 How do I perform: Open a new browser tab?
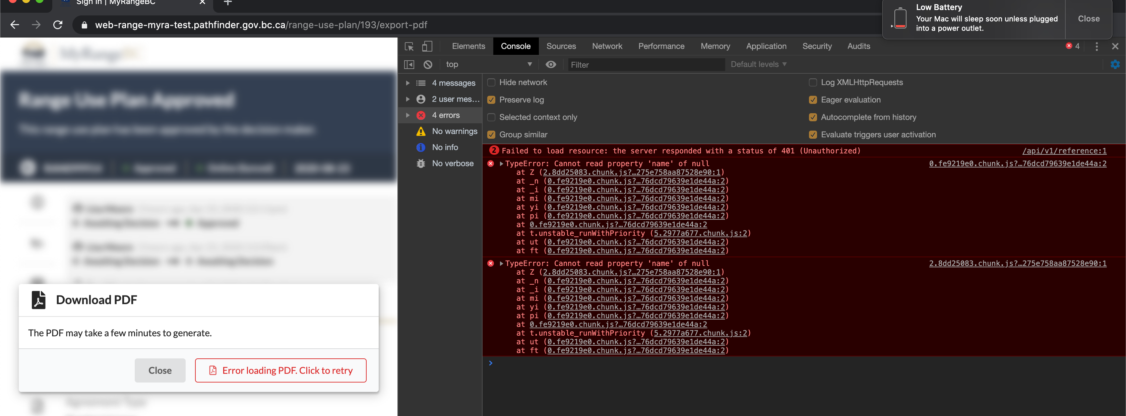[x=228, y=3]
